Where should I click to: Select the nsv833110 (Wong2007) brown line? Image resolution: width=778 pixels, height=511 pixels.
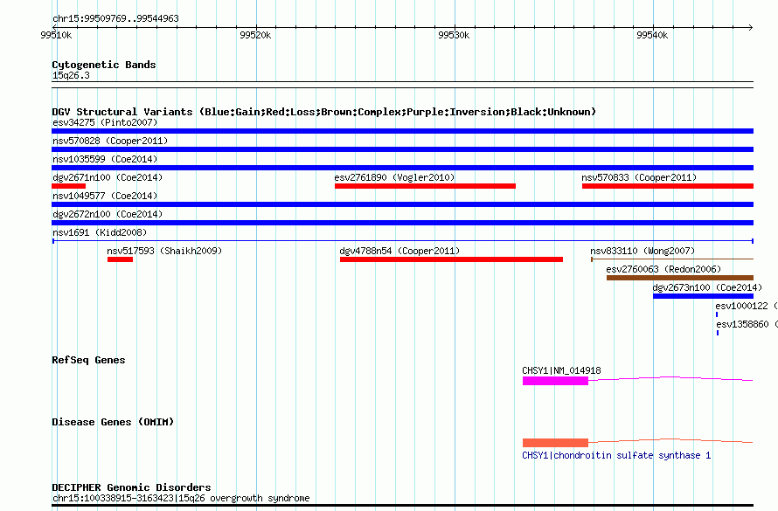click(672, 259)
